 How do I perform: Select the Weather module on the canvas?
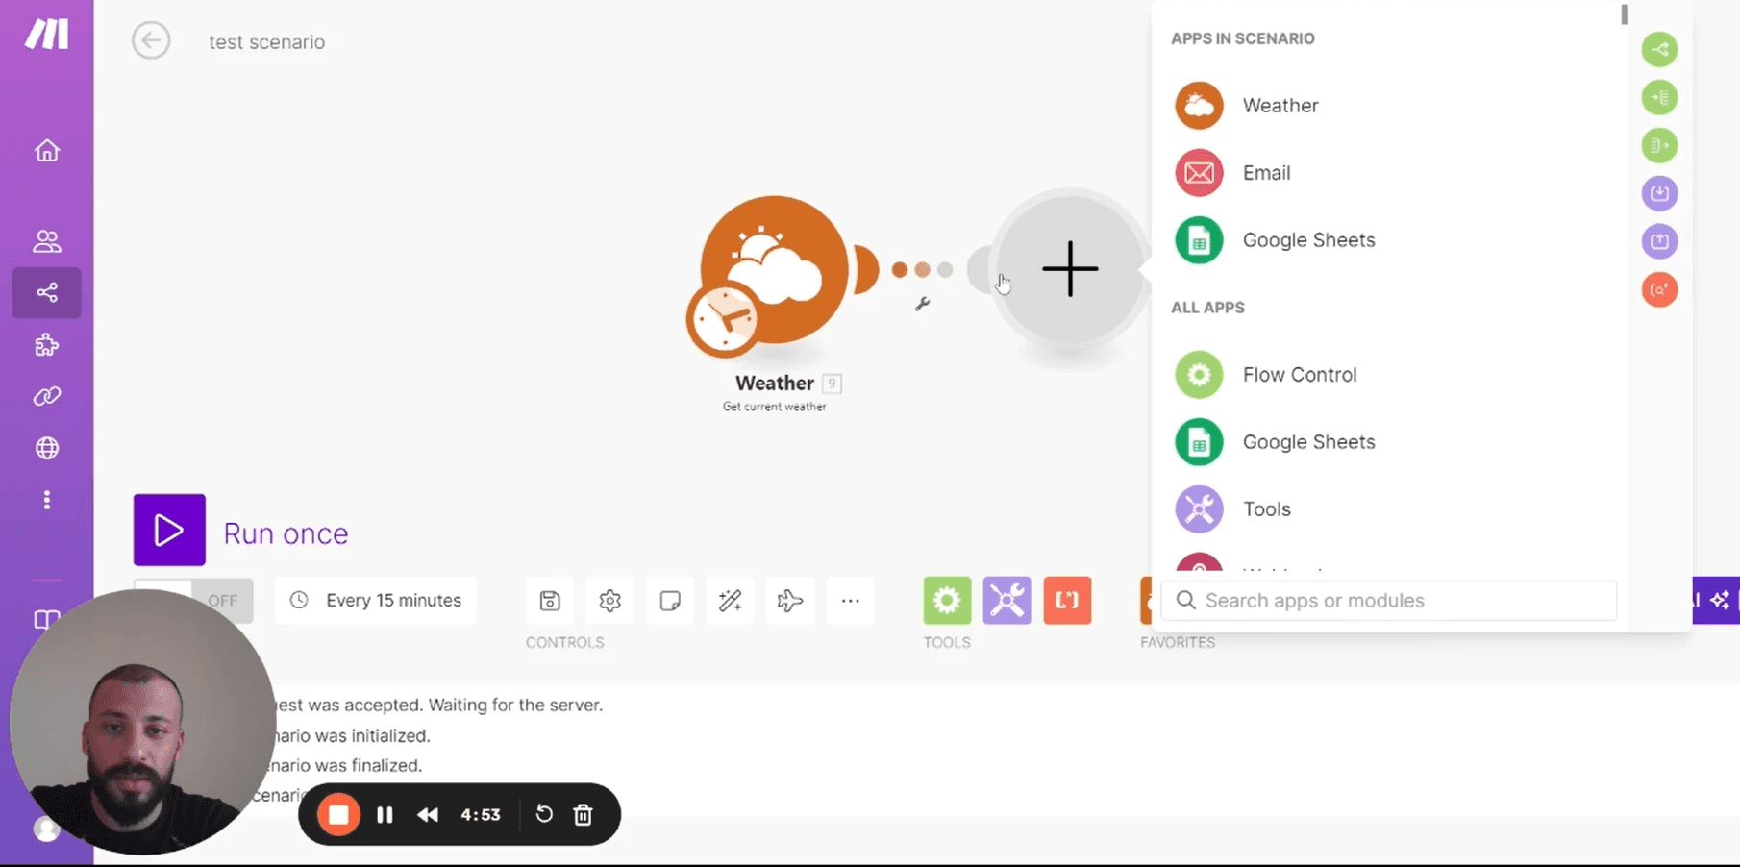(775, 269)
